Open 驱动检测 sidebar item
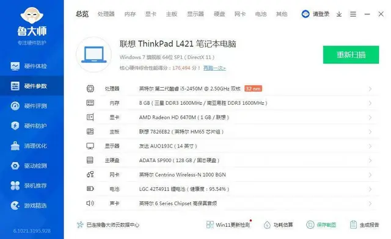 click(x=32, y=166)
